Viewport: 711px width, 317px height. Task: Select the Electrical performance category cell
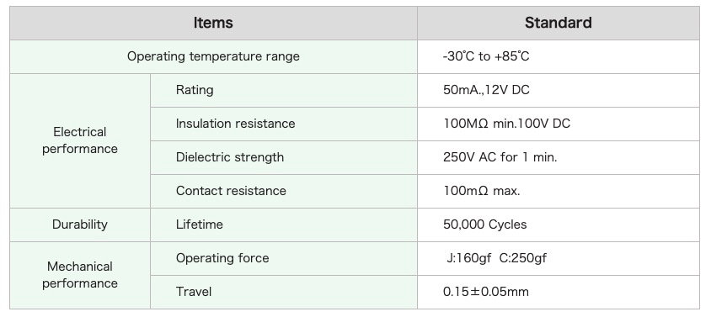click(80, 140)
